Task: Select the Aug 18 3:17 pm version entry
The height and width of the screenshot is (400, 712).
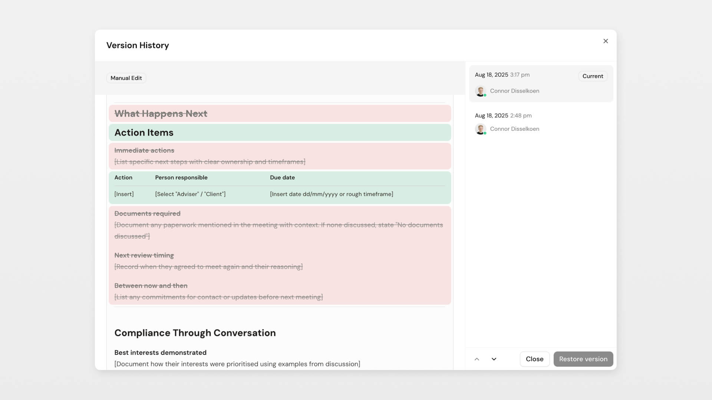Action: coord(534,82)
